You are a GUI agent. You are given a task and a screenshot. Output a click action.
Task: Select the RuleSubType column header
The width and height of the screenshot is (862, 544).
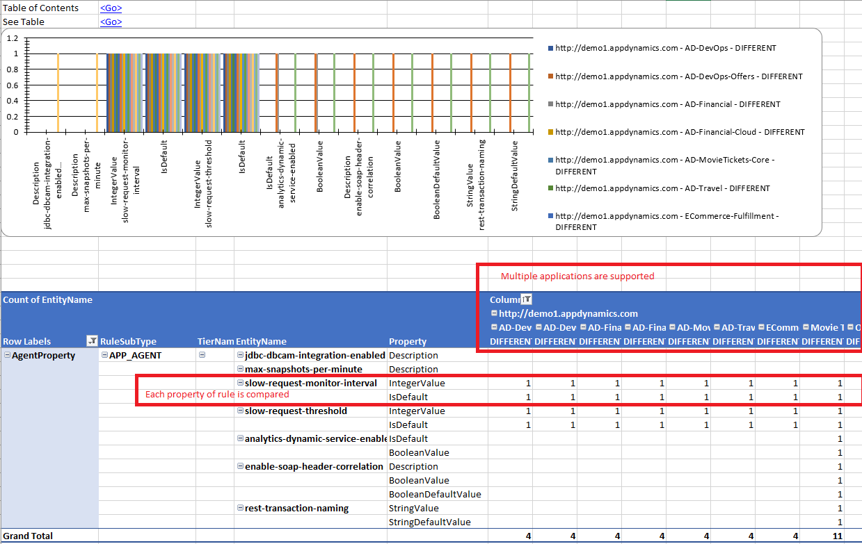point(129,341)
